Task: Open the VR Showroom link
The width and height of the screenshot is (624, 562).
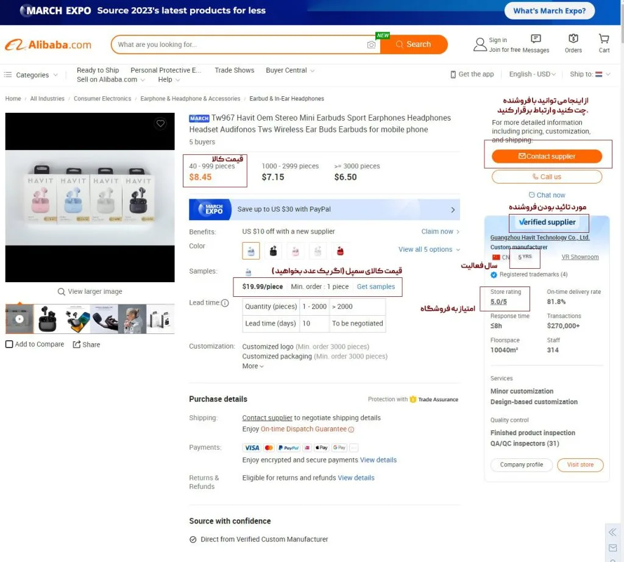Action: [580, 257]
